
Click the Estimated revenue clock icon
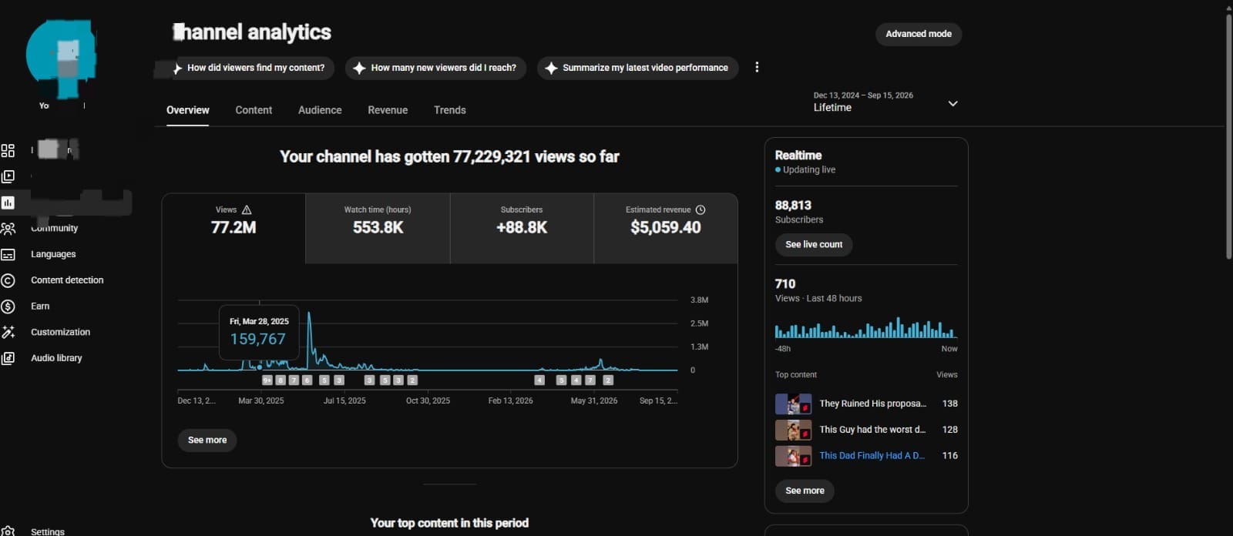(700, 209)
